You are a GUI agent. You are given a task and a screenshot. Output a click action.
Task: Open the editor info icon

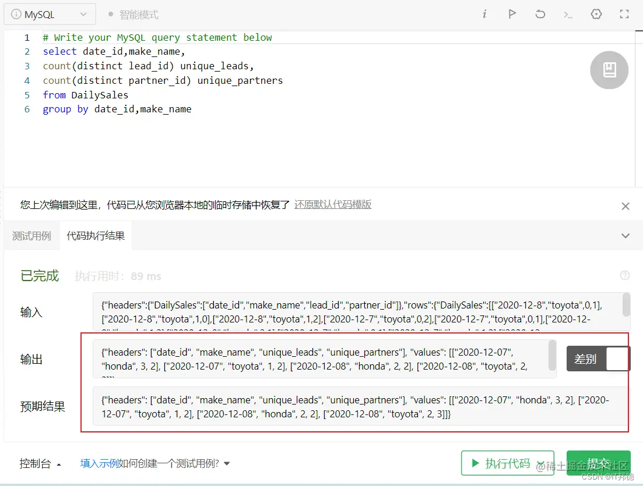tap(484, 15)
